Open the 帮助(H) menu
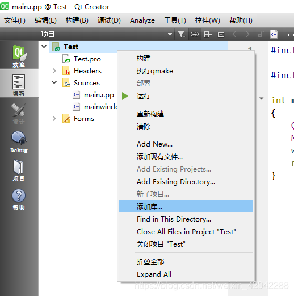 pos(241,20)
